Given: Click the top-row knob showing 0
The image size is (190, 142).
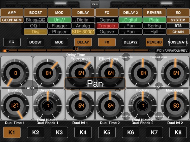Looking at the screenshot, I should (15, 73).
